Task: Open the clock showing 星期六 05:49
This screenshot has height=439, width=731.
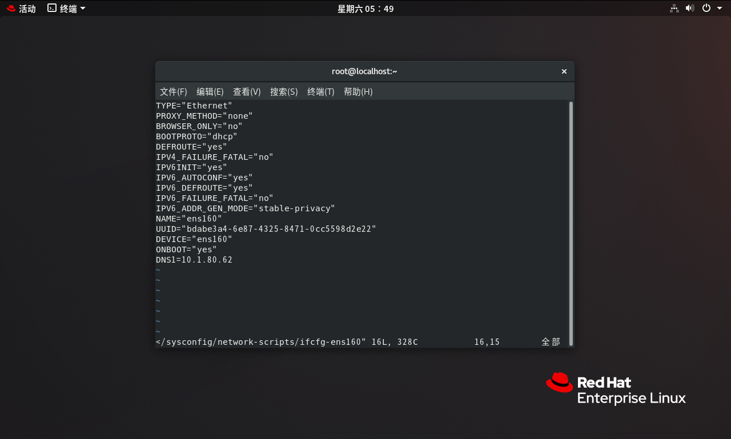Action: tap(365, 9)
